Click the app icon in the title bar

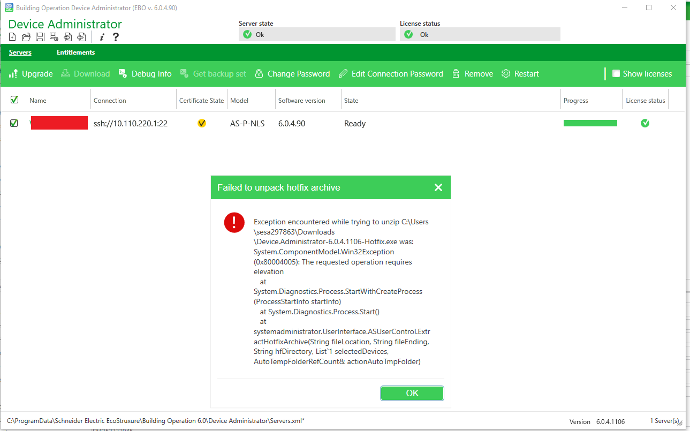coord(9,7)
